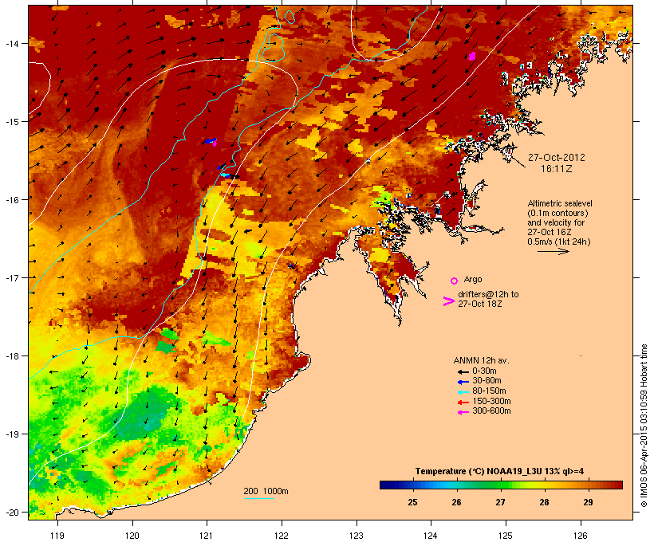Click the longitude label '122'
This screenshot has height=542, width=654.
pos(282,536)
